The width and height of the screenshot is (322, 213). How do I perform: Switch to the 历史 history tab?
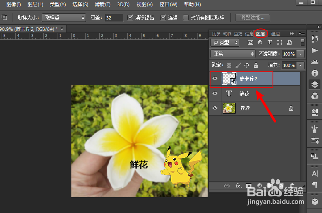pyautogui.click(x=216, y=34)
